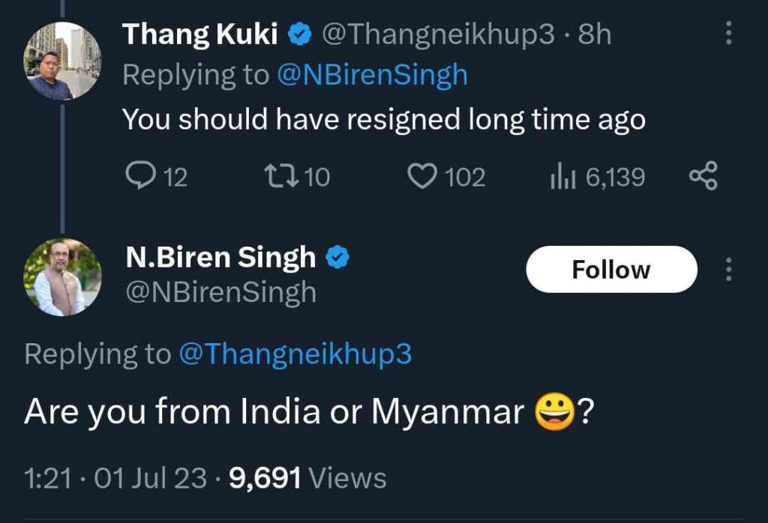
Task: Open more options on Thang Kuki's tweet
Action: coord(727,33)
